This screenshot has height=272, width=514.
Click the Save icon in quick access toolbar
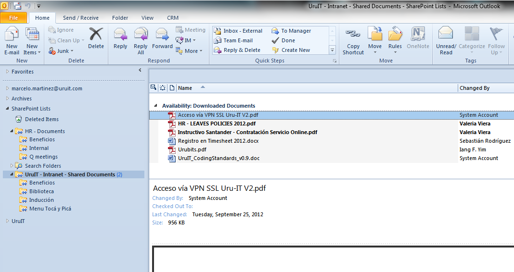point(17,6)
